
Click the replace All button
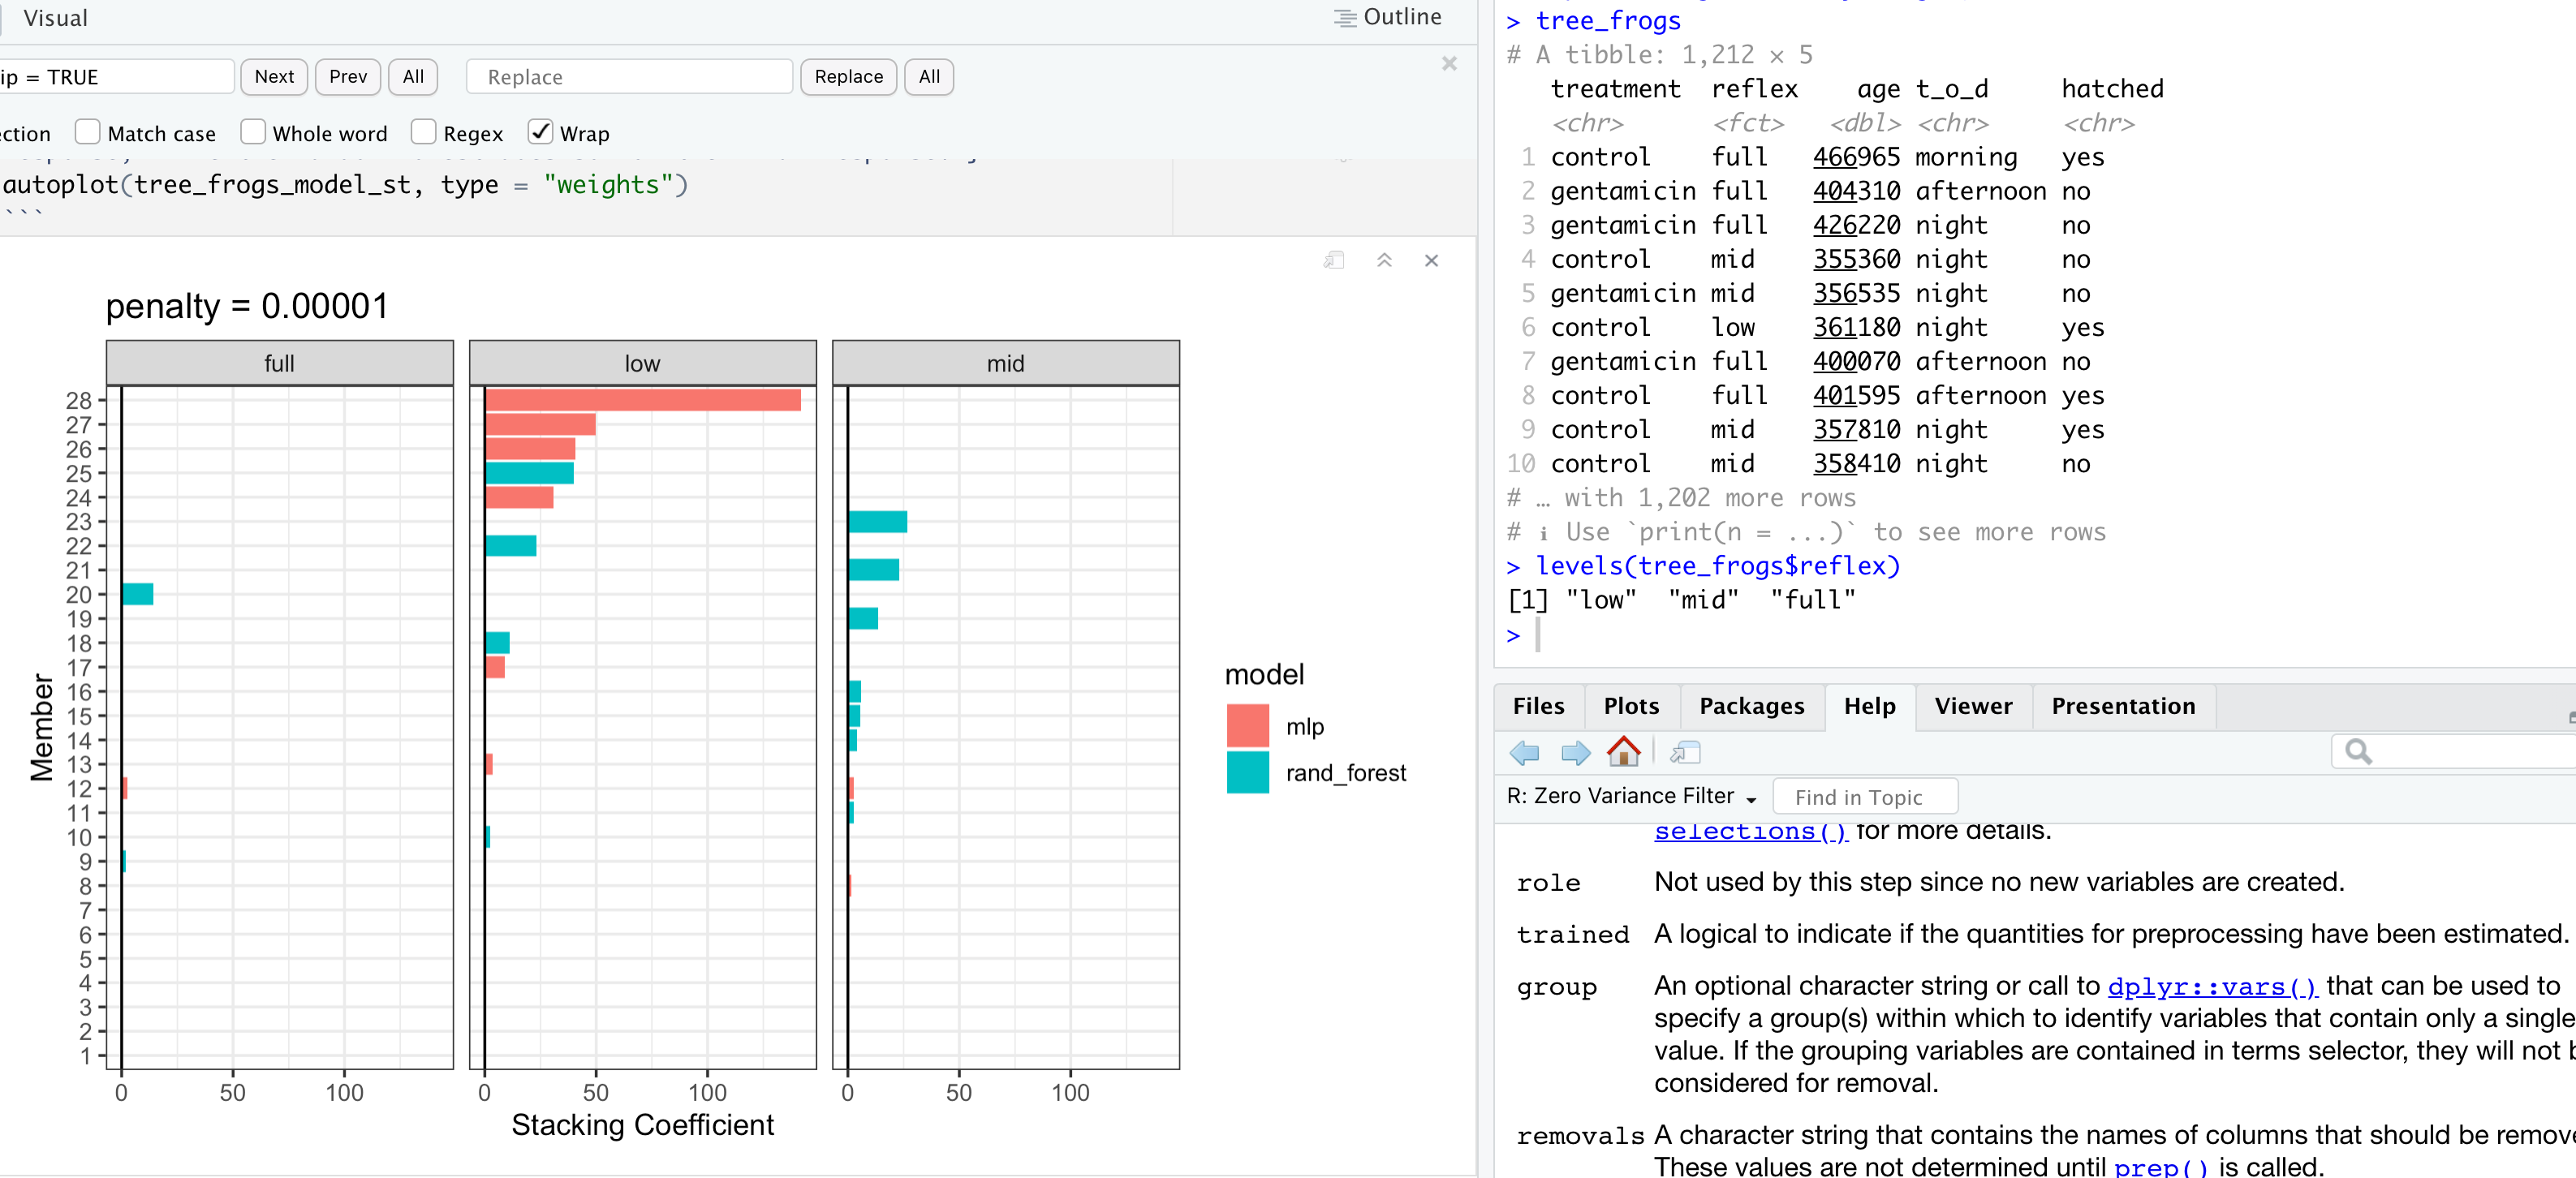click(929, 77)
